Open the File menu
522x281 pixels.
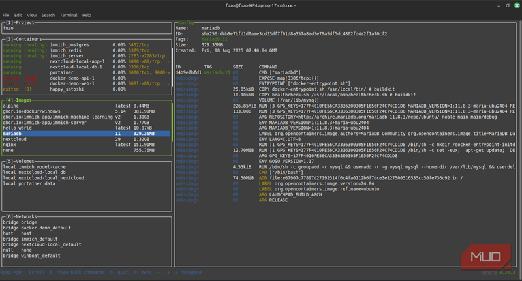pyautogui.click(x=6, y=15)
